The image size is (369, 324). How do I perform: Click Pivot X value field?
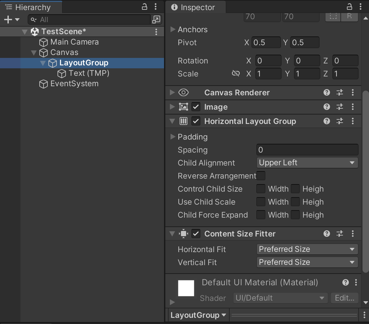point(266,42)
